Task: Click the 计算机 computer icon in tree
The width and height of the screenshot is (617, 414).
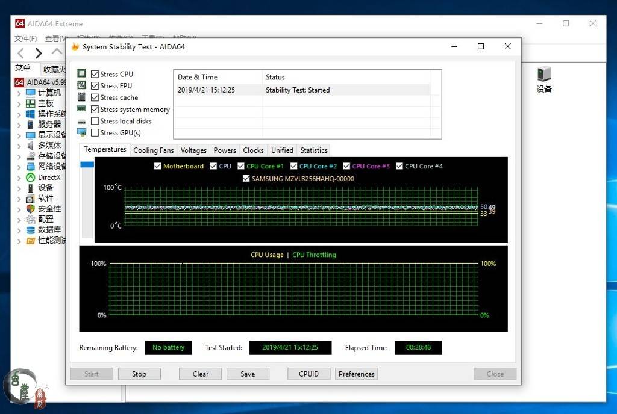Action: 30,93
